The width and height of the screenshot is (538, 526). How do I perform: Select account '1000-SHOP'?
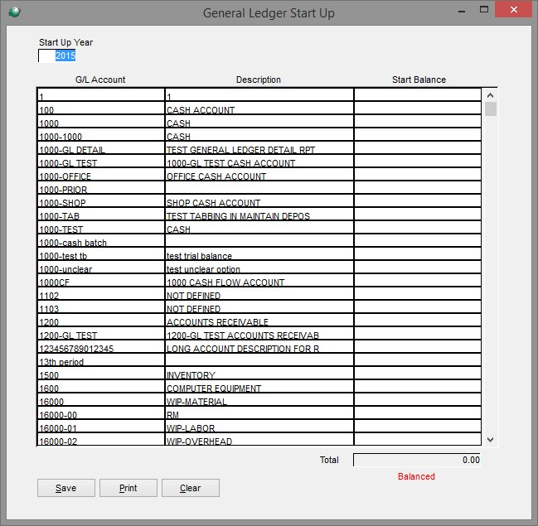[x=101, y=201]
